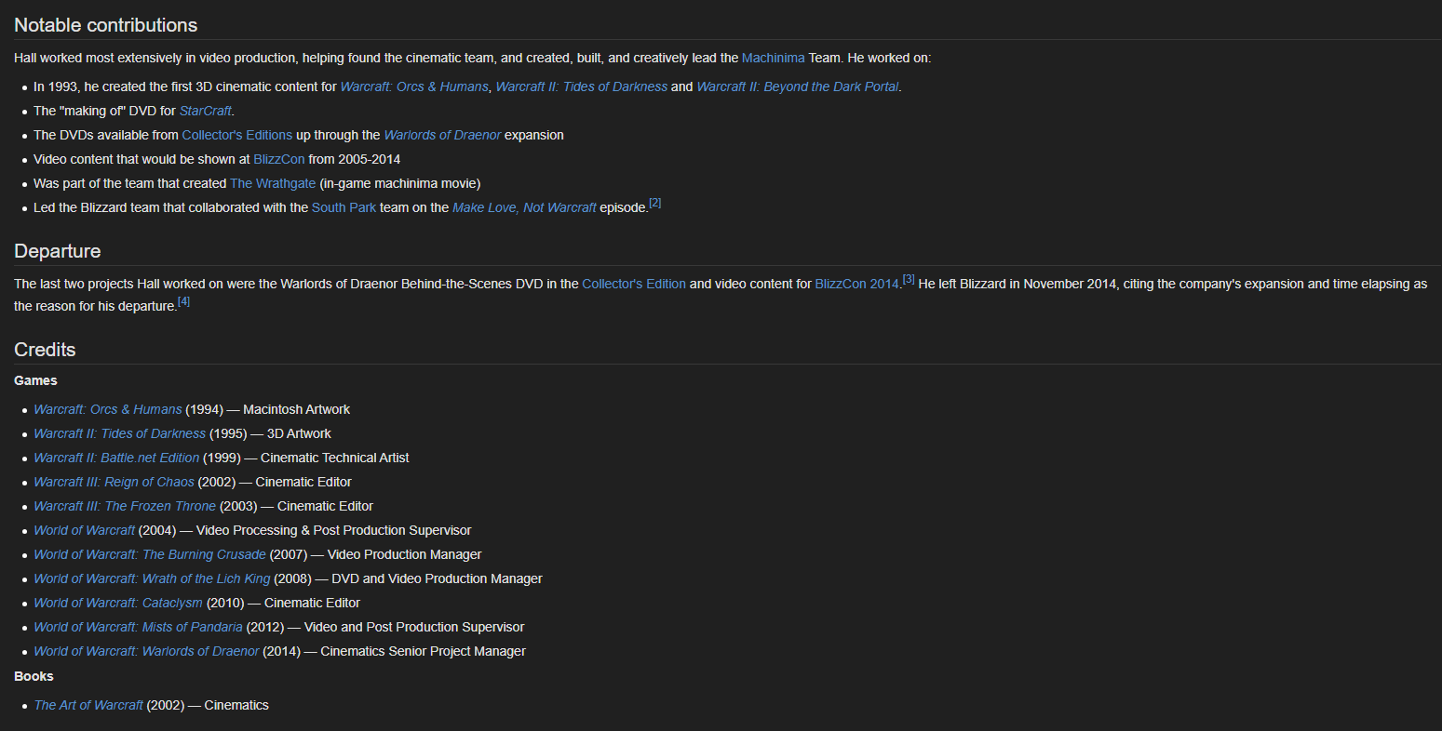Click 'Cinematics' text in Art of Warcraft row
This screenshot has width=1442, height=731.
pos(236,705)
